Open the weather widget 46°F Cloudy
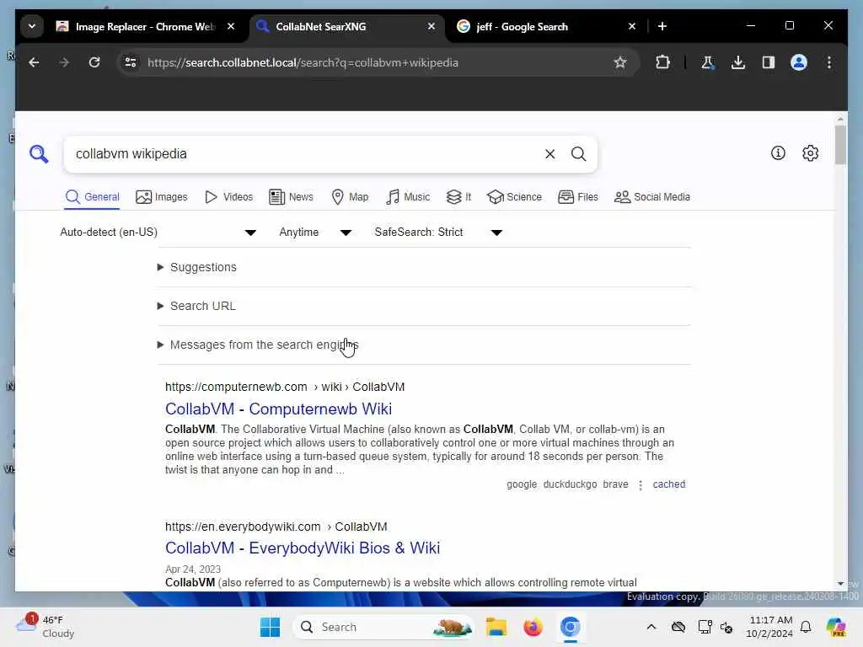 click(46, 627)
